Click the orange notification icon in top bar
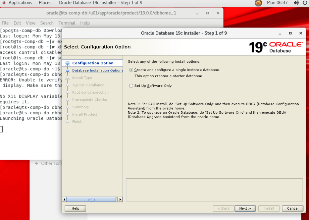The image size is (309, 220). 258,3
